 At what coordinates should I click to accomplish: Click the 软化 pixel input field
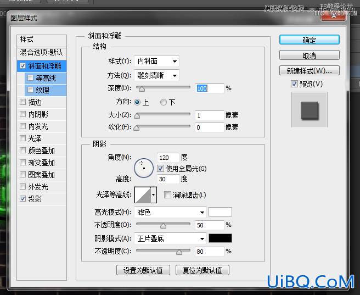pos(210,127)
